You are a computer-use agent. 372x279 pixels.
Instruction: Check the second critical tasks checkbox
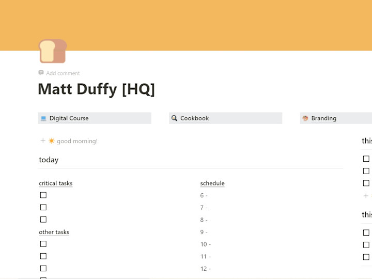coord(43,207)
